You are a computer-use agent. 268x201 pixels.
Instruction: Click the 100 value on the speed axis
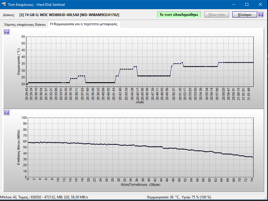point(24,118)
